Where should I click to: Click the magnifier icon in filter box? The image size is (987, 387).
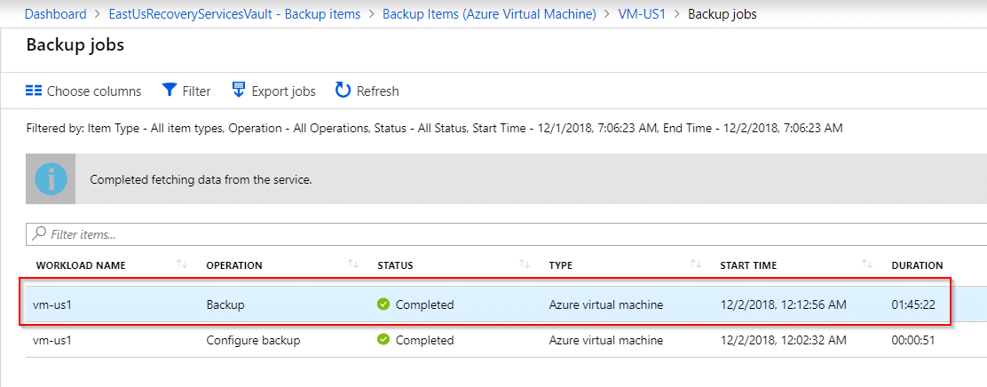39,234
